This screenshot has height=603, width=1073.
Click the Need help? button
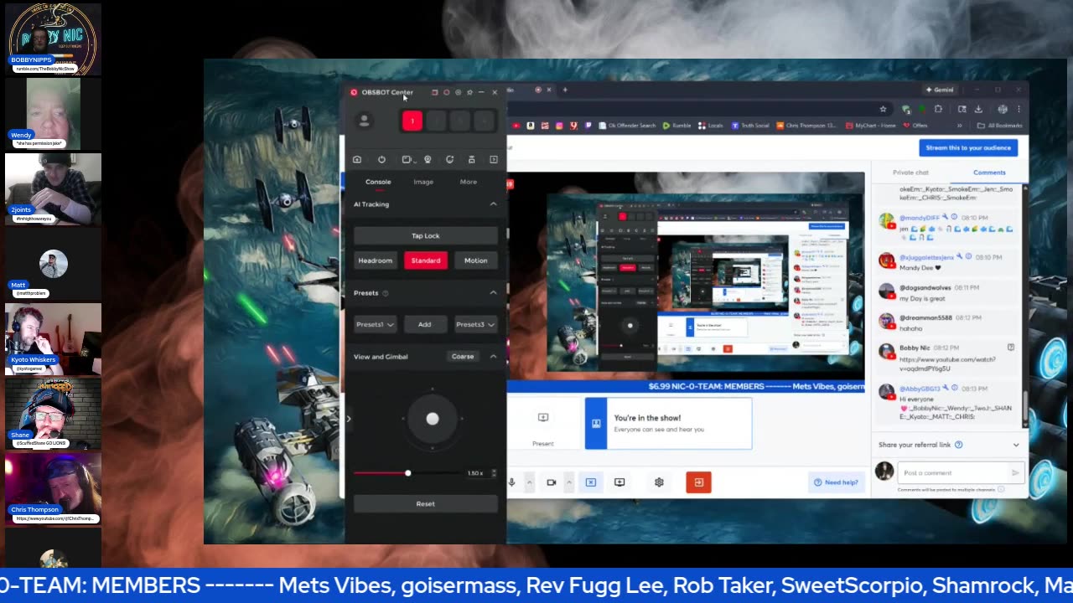point(836,482)
